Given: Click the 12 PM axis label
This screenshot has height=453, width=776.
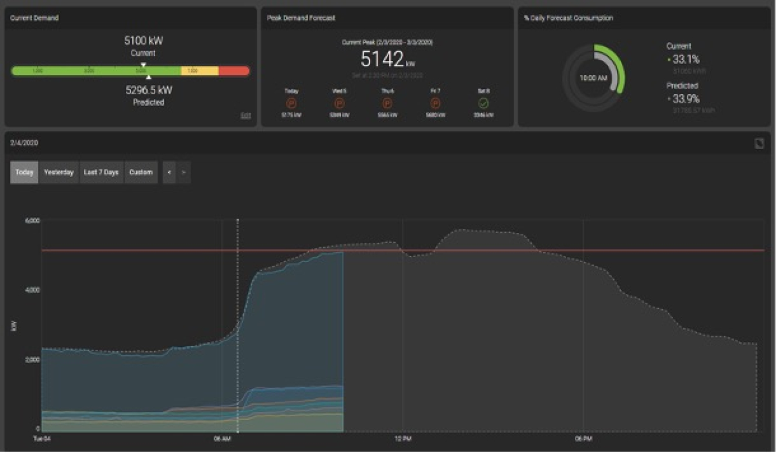Looking at the screenshot, I should click(402, 439).
